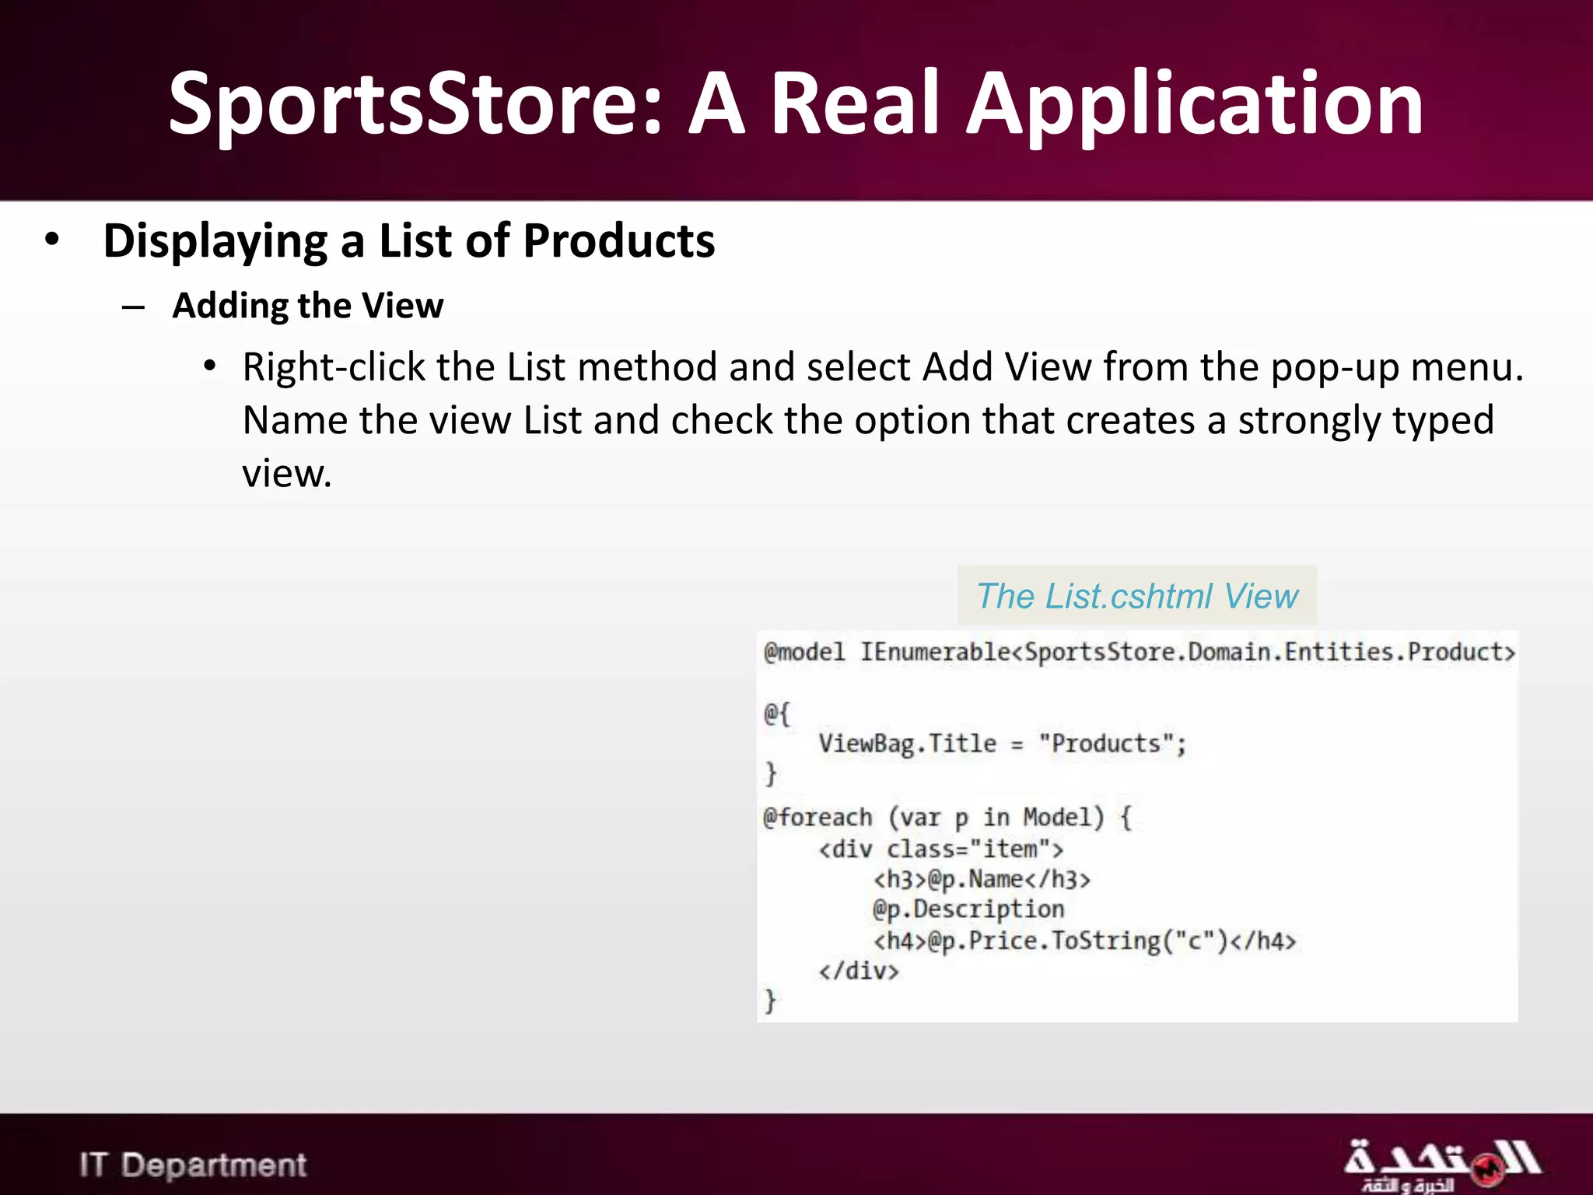Select the '<h3>@p.Name</h3>' code line
This screenshot has height=1195, width=1593.
982,879
